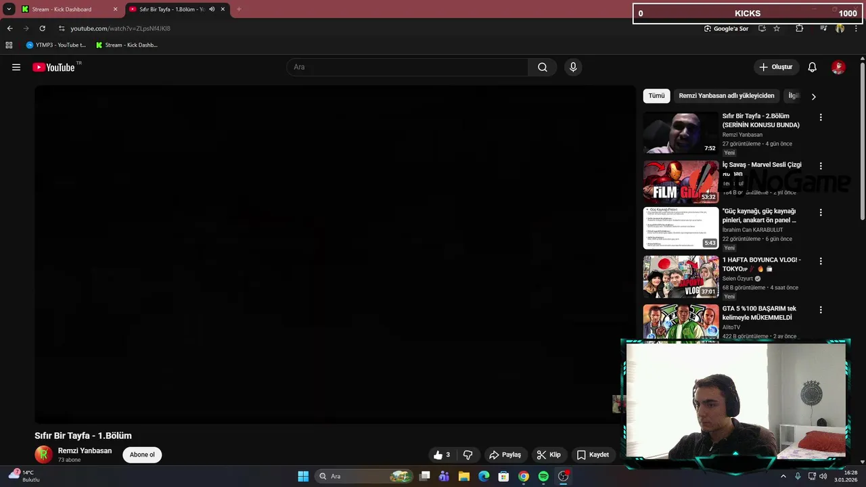This screenshot has height=487, width=866.
Task: Reload the page
Action: (42, 28)
